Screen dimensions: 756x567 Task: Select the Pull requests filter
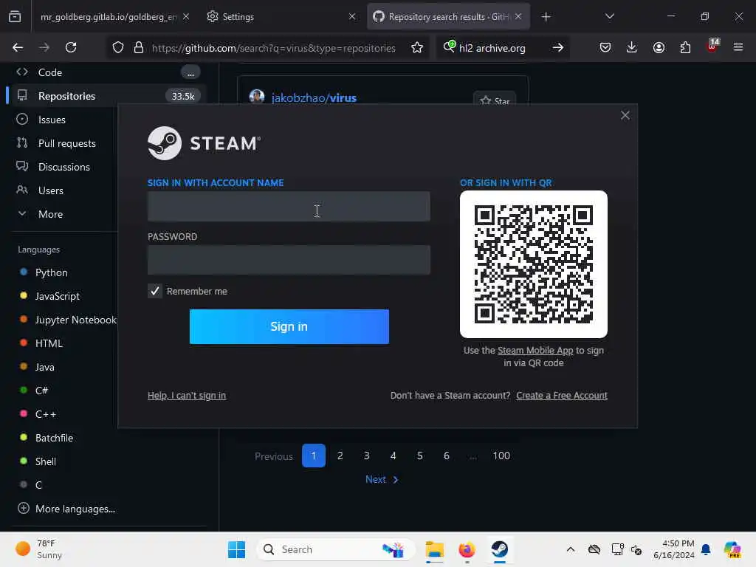66,143
